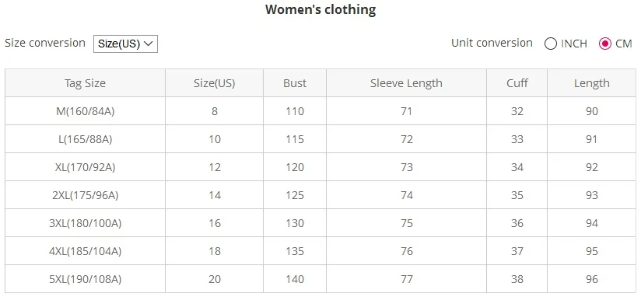Click the Length column header

click(591, 83)
